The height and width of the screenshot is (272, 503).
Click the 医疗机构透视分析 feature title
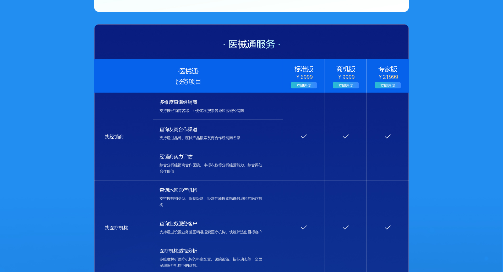(x=178, y=251)
